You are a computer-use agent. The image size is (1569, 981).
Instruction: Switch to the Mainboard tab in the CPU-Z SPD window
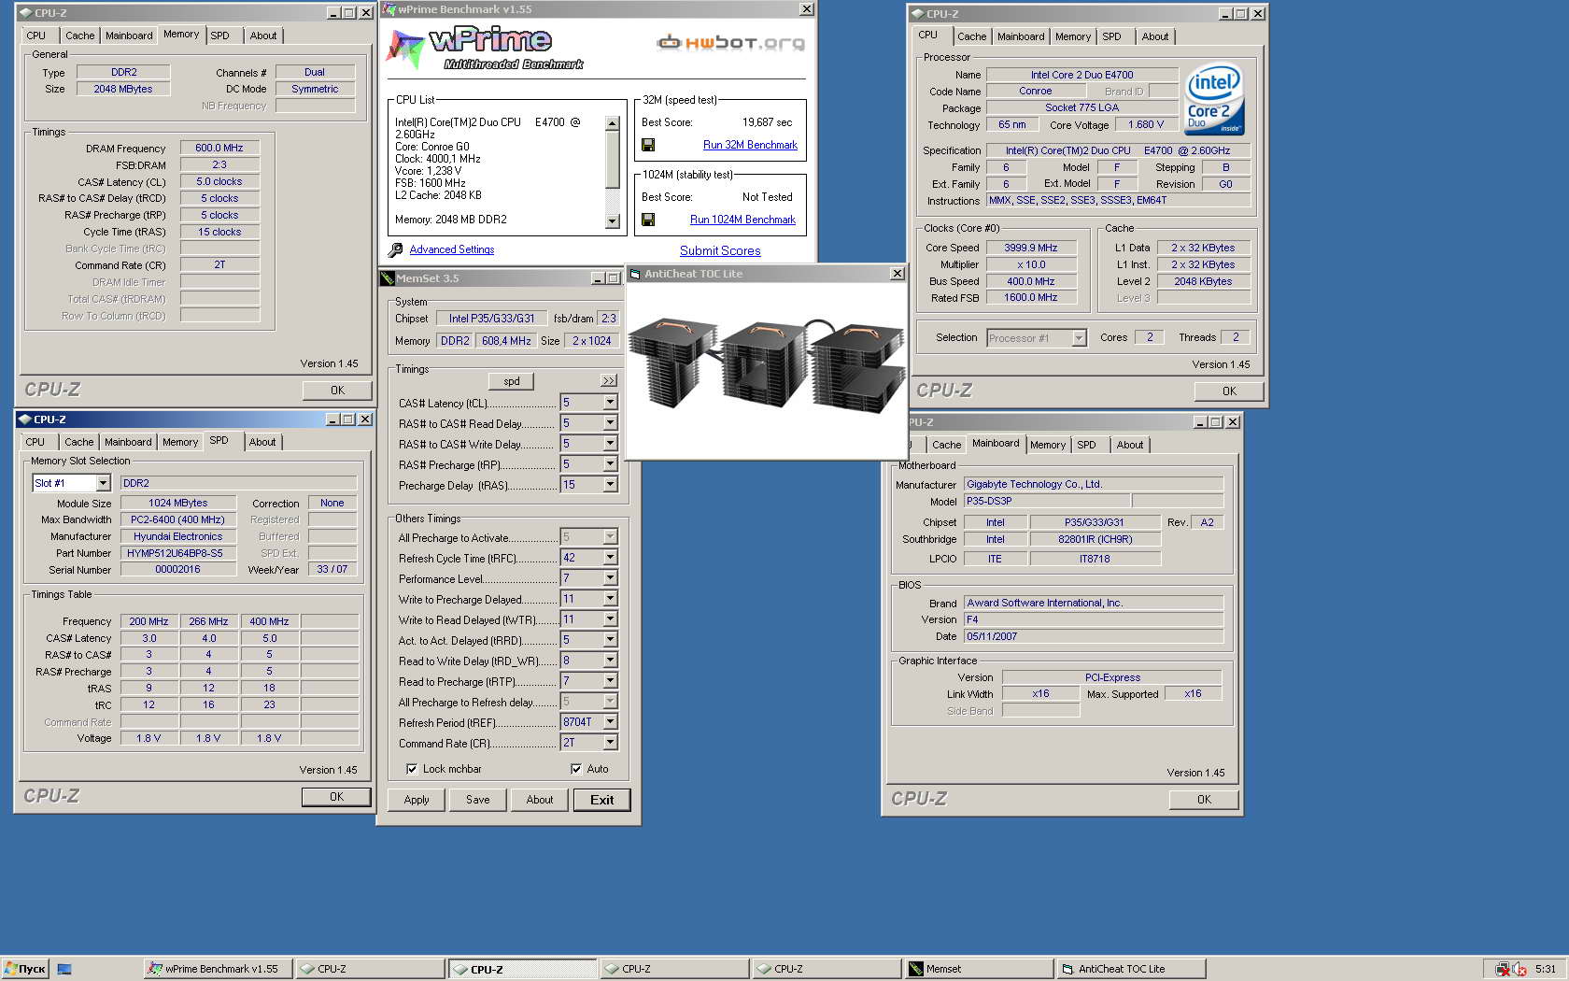coord(128,442)
